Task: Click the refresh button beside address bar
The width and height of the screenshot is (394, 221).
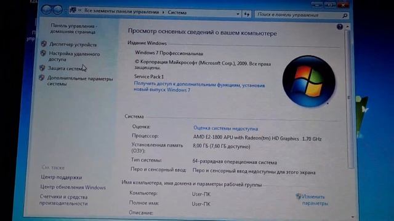Action: point(247,14)
